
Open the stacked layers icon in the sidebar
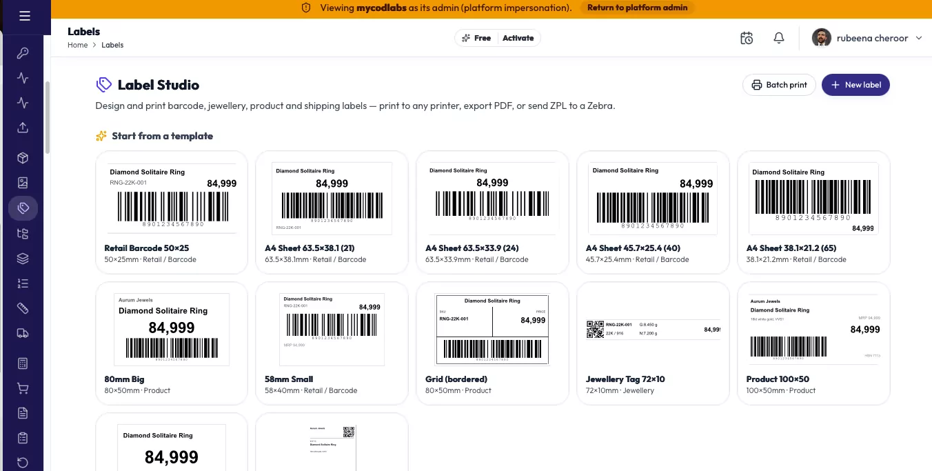click(23, 259)
